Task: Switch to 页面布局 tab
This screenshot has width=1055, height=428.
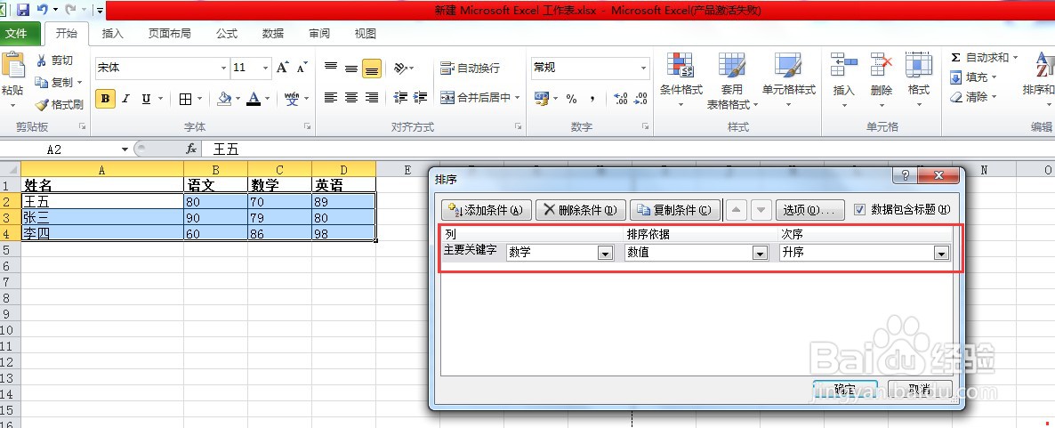Action: (170, 34)
